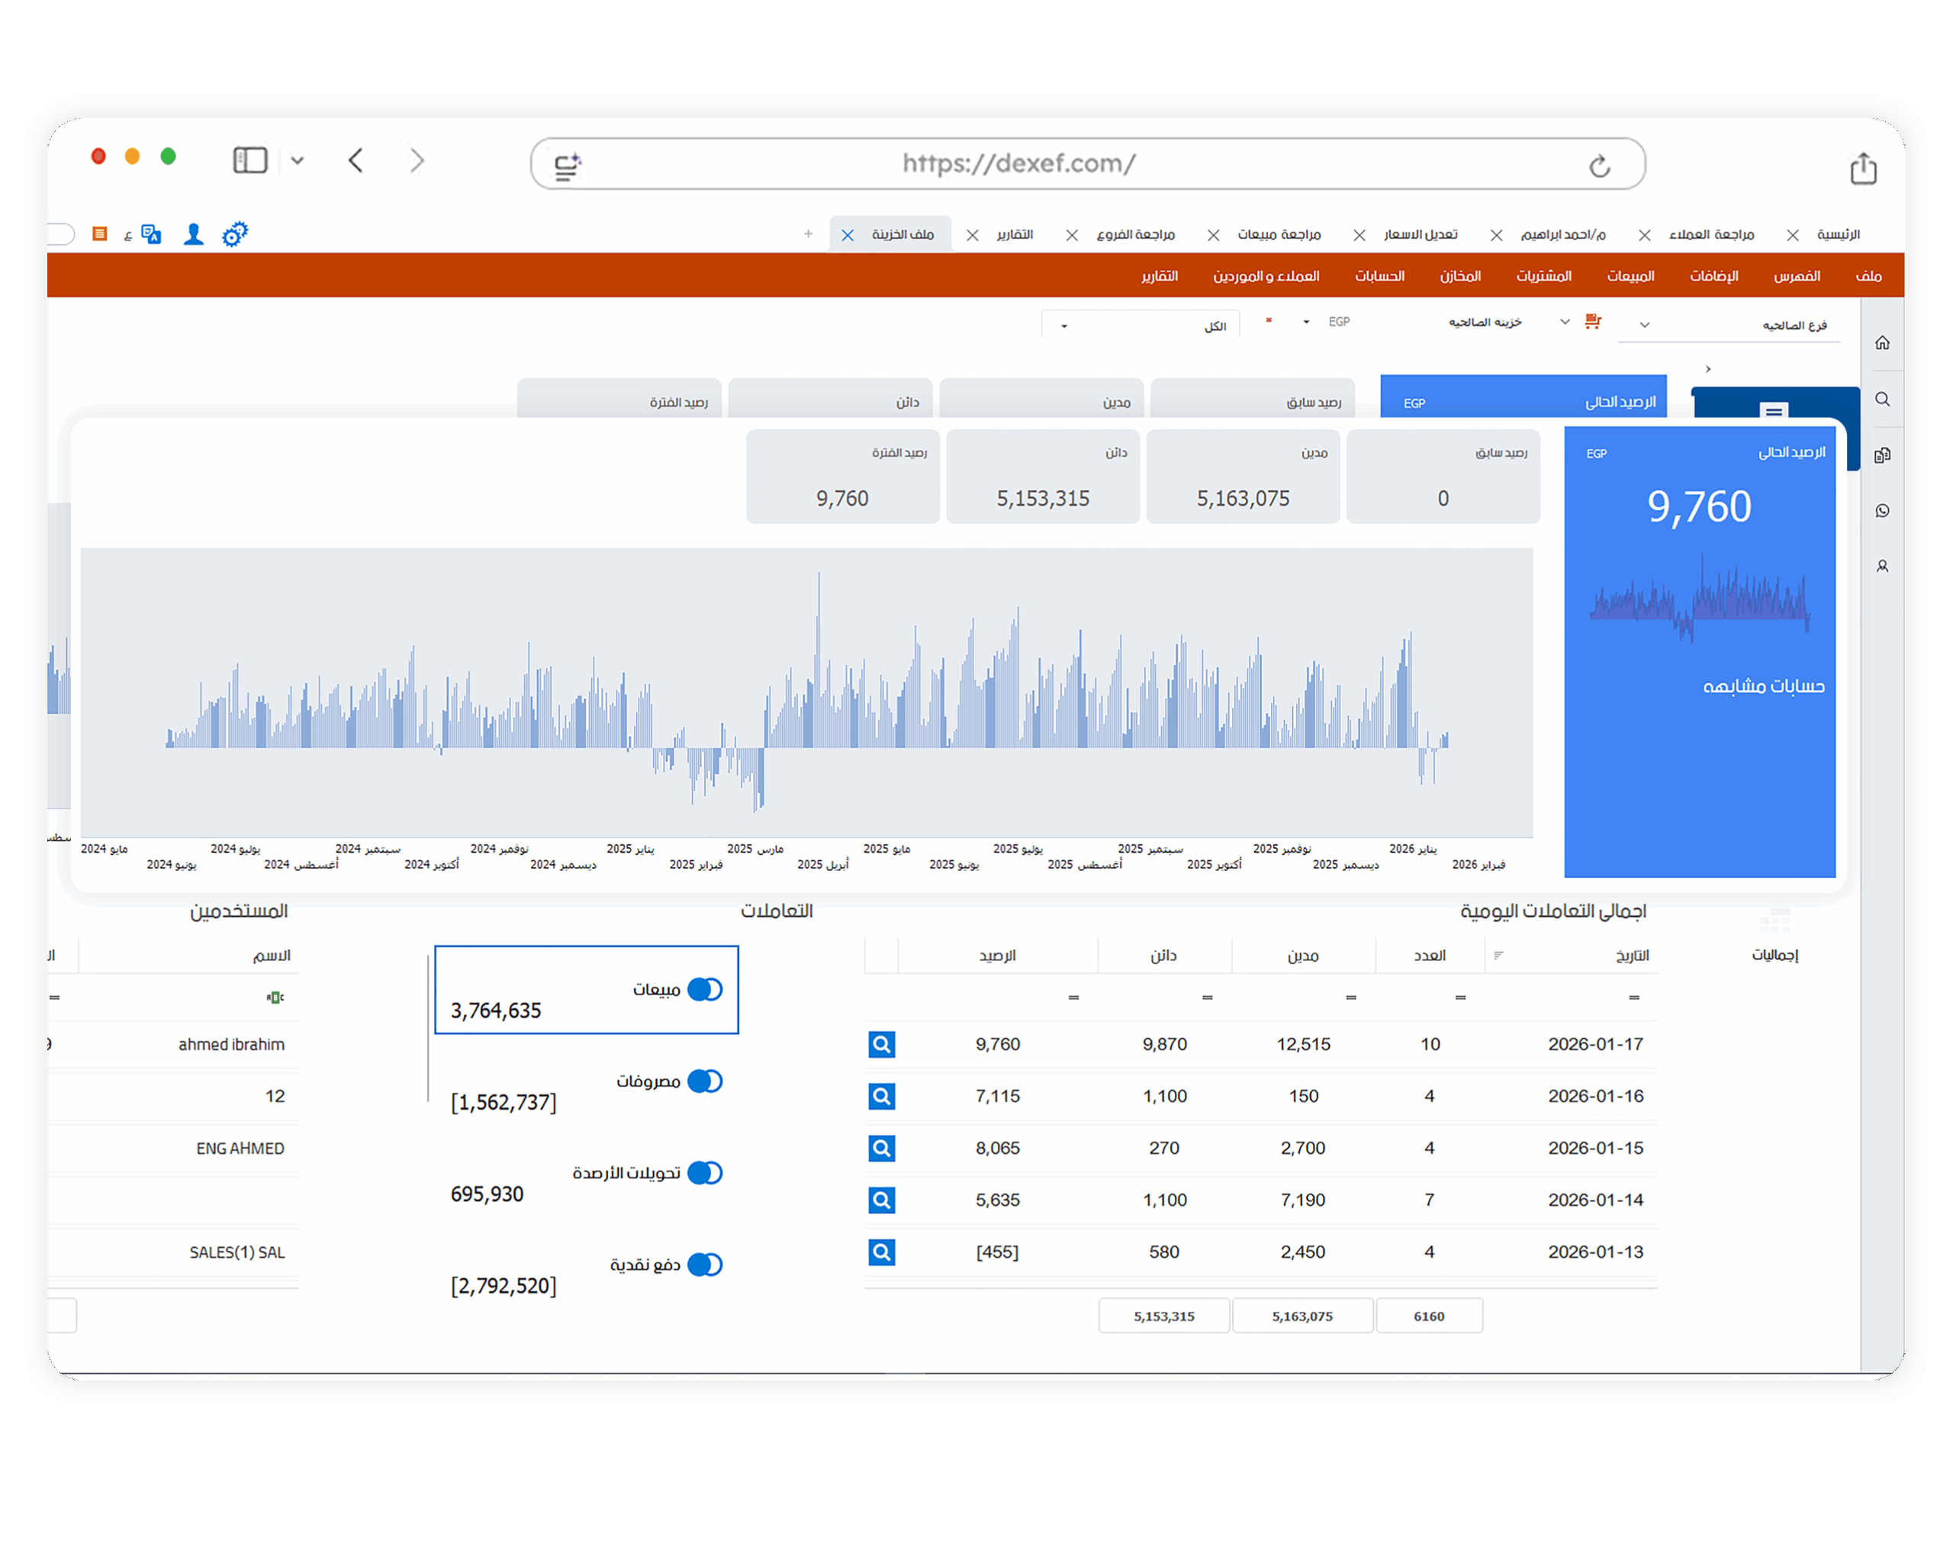This screenshot has height=1562, width=1953.
Task: Click the sidebar documents copy icon
Action: point(1882,455)
